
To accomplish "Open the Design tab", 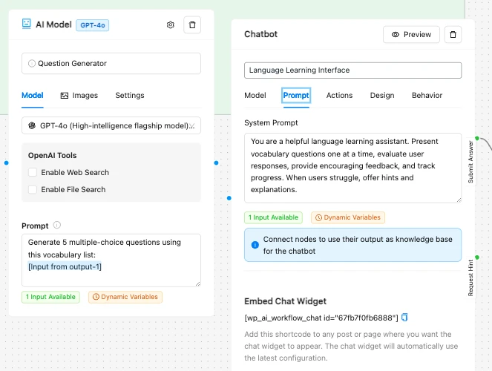I will tap(382, 95).
